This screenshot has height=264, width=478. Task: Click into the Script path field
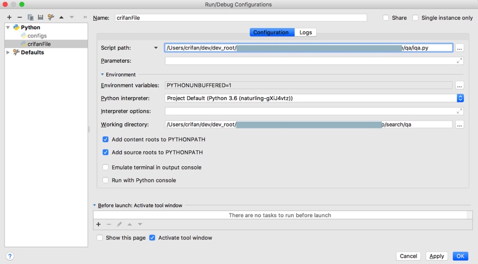(x=309, y=48)
